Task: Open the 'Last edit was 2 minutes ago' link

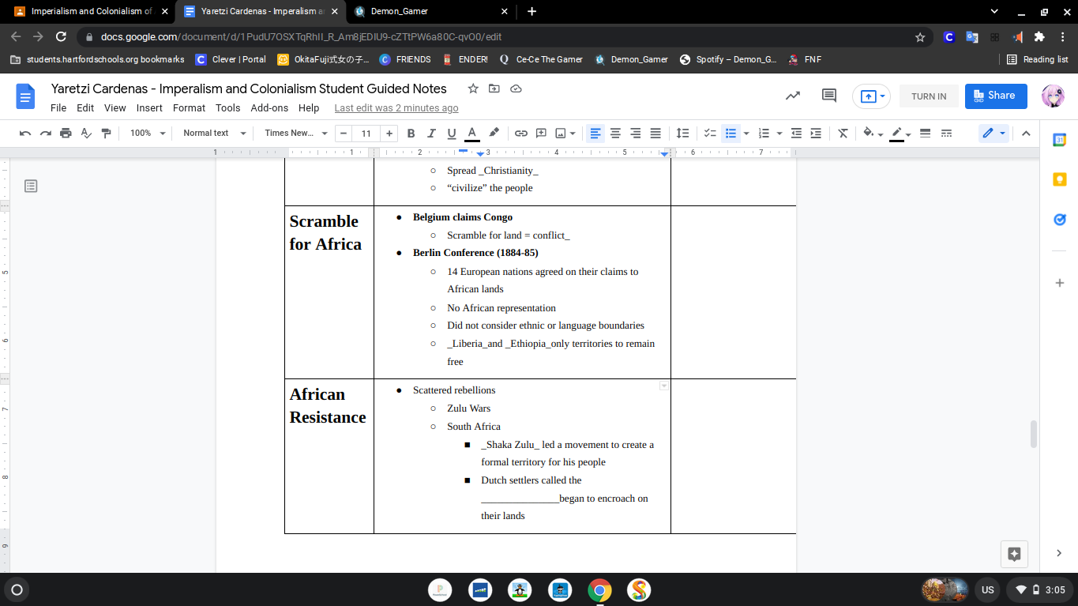Action: (396, 108)
